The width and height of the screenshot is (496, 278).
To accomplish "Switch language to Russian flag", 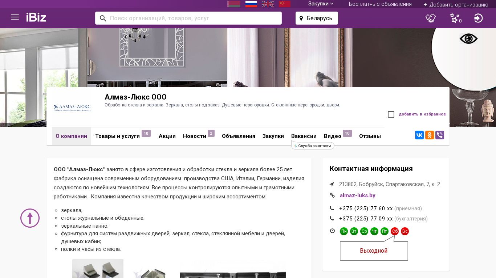I will (x=251, y=4).
